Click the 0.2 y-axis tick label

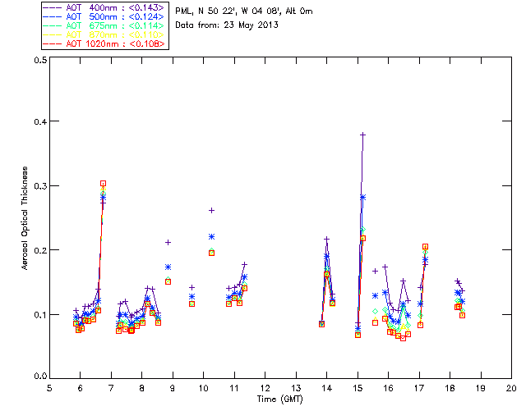[x=40, y=250]
